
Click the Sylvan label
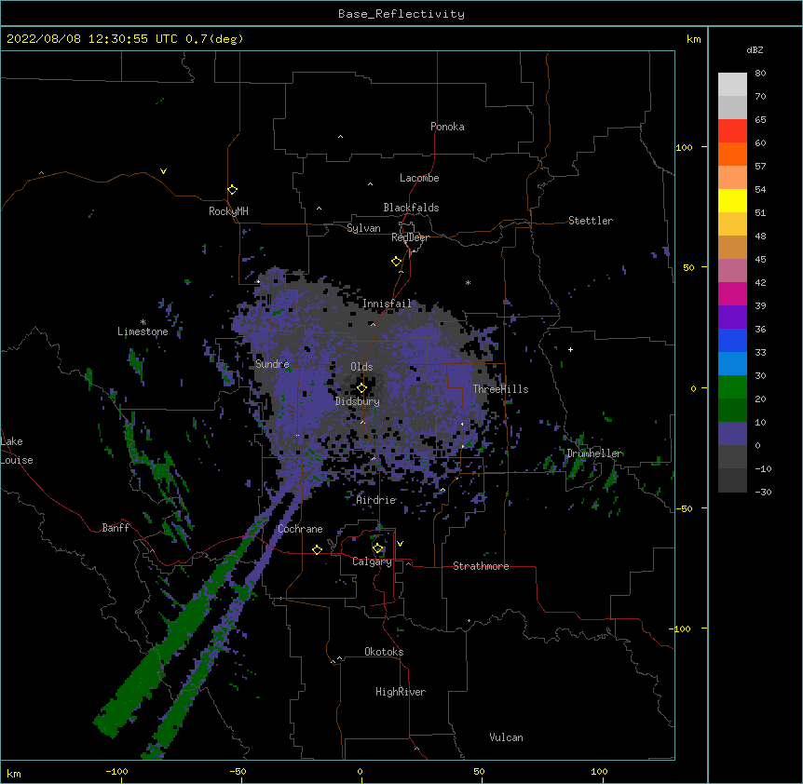363,228
